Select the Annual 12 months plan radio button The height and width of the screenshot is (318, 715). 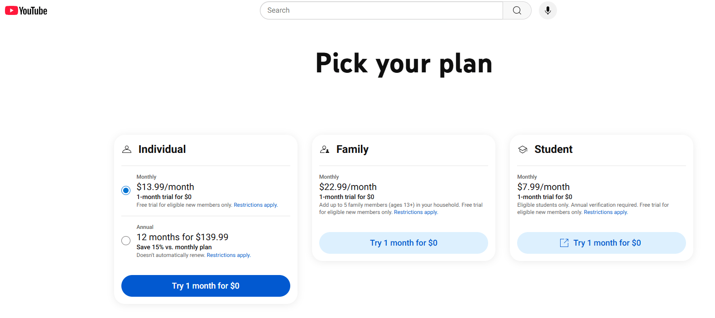click(126, 240)
